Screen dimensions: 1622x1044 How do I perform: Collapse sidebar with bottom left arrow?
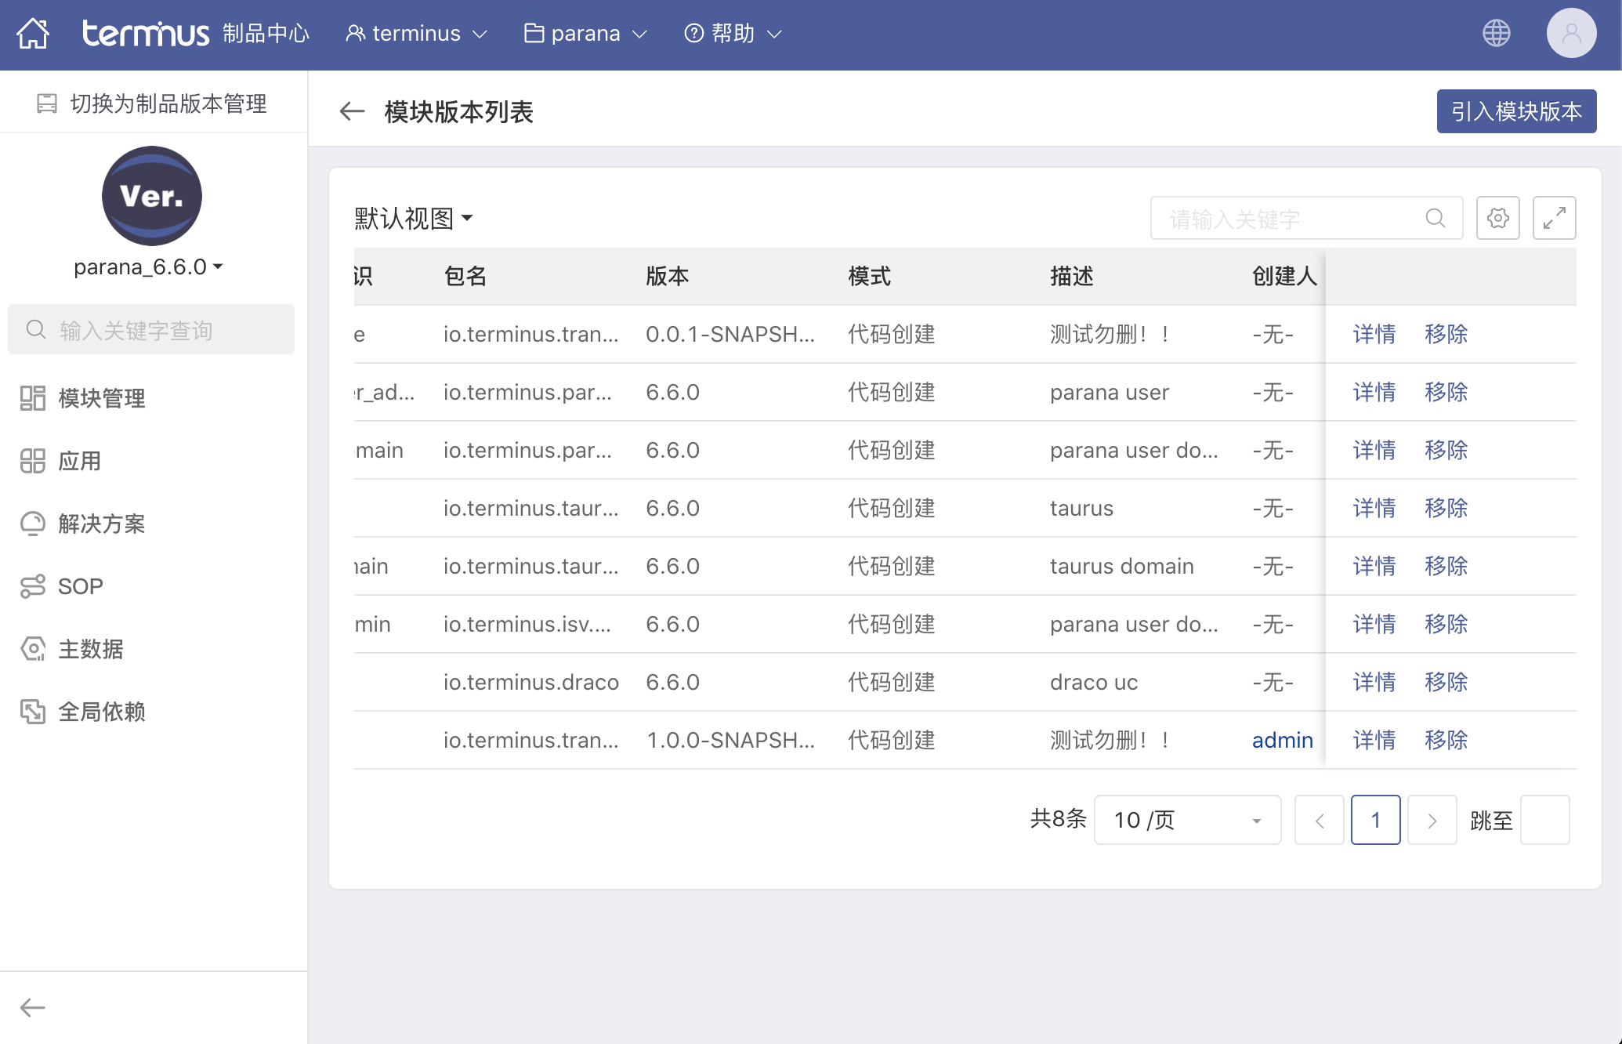click(32, 1008)
